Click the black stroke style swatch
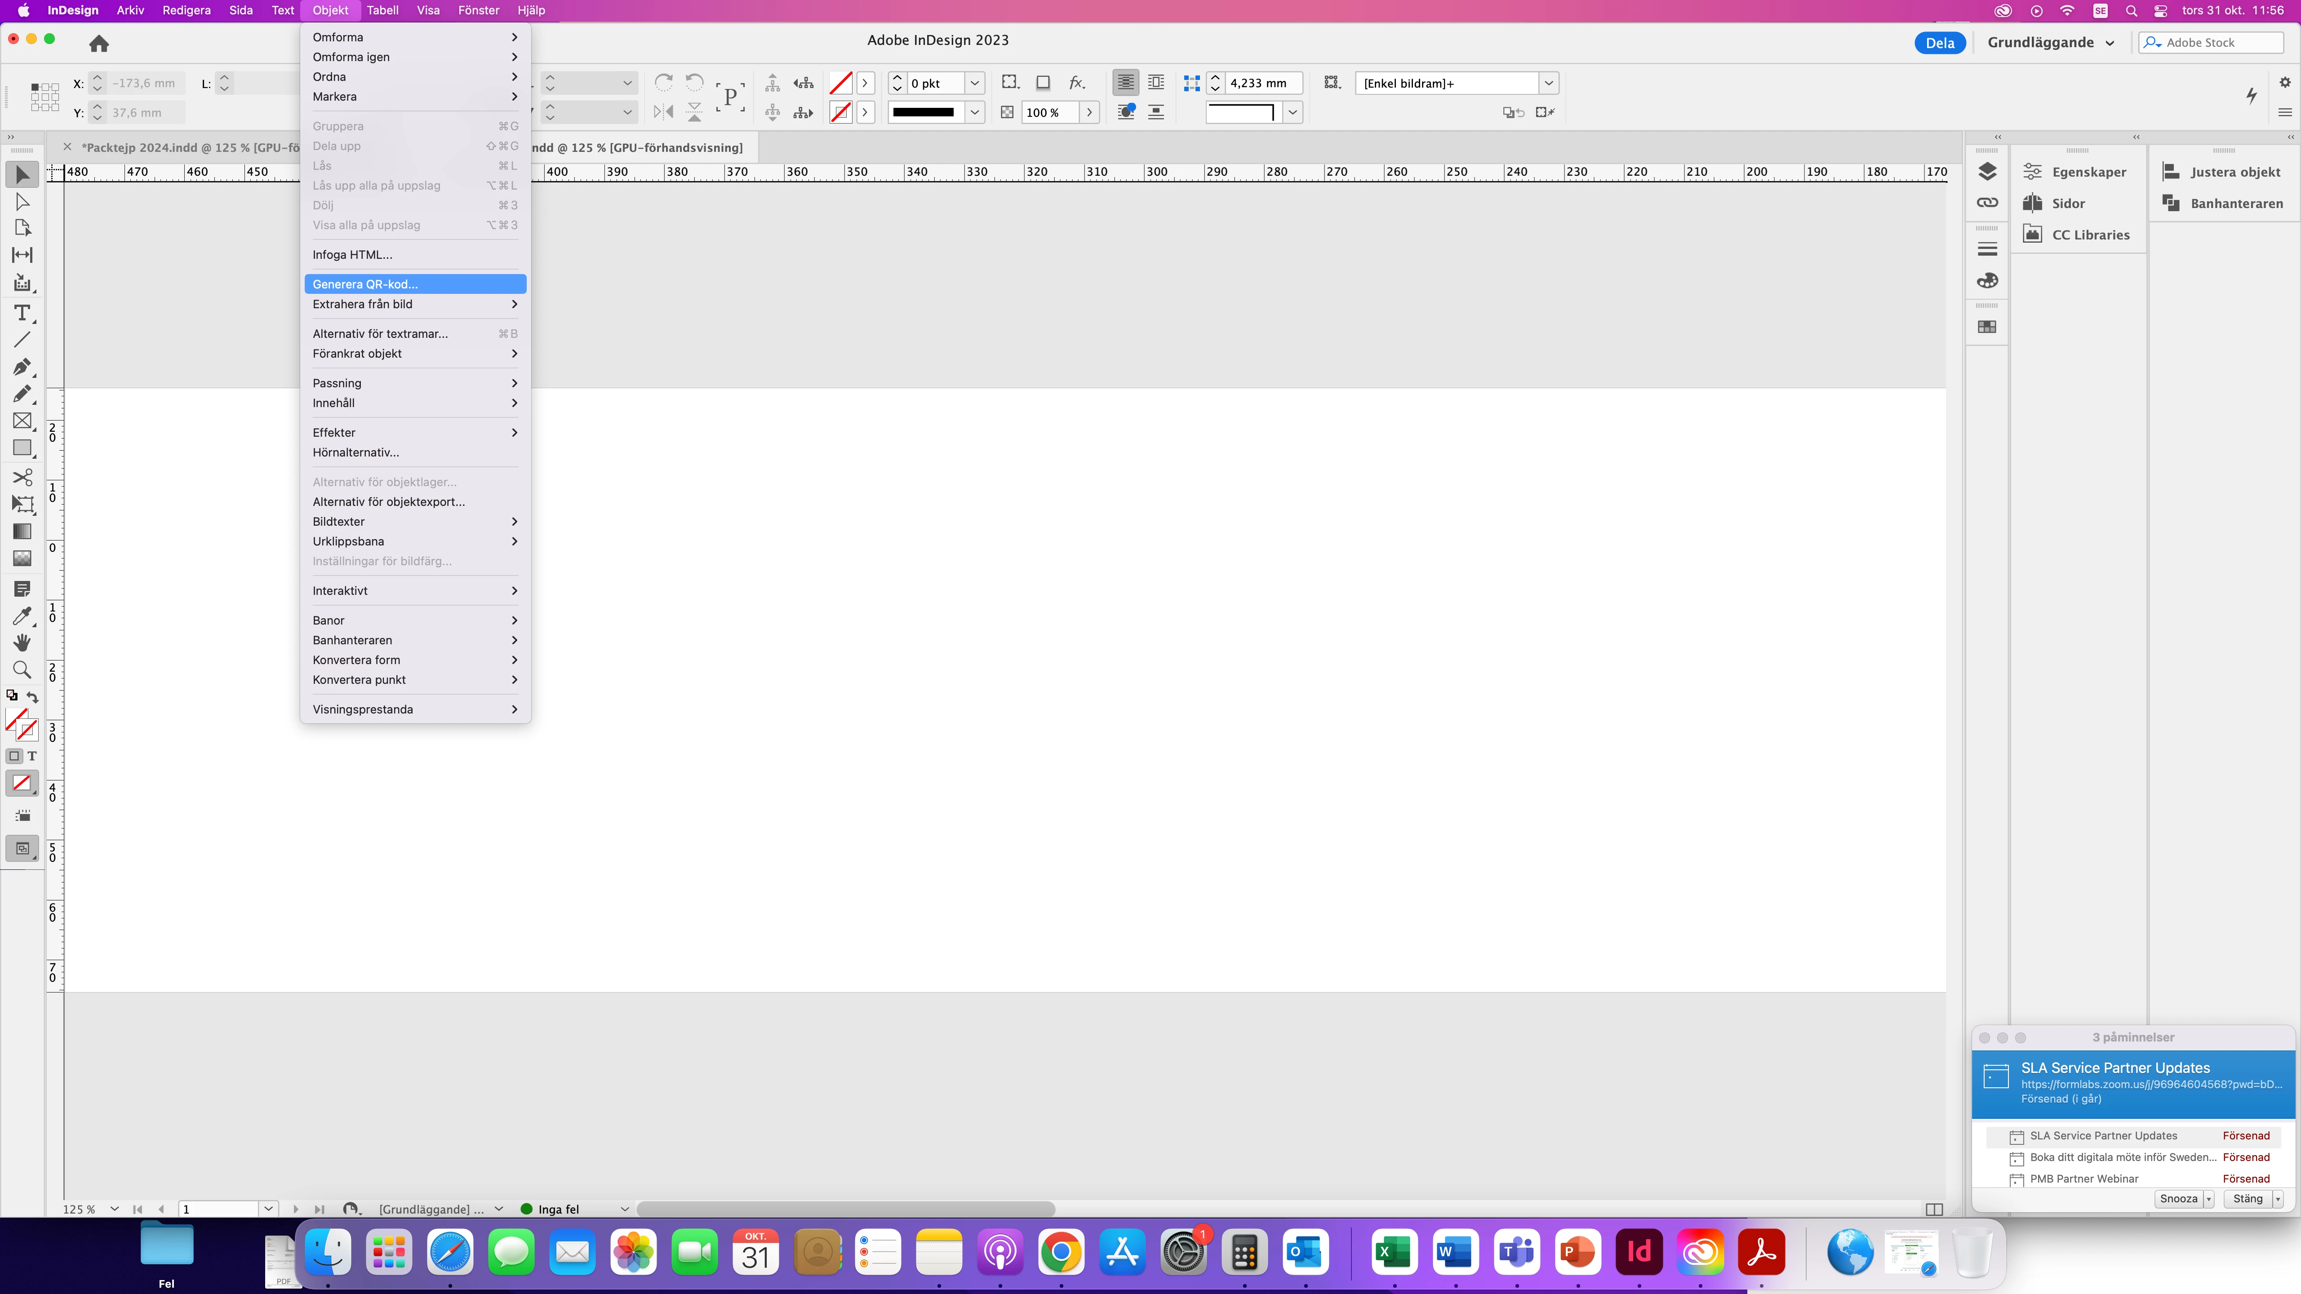The width and height of the screenshot is (2301, 1294). 924,112
